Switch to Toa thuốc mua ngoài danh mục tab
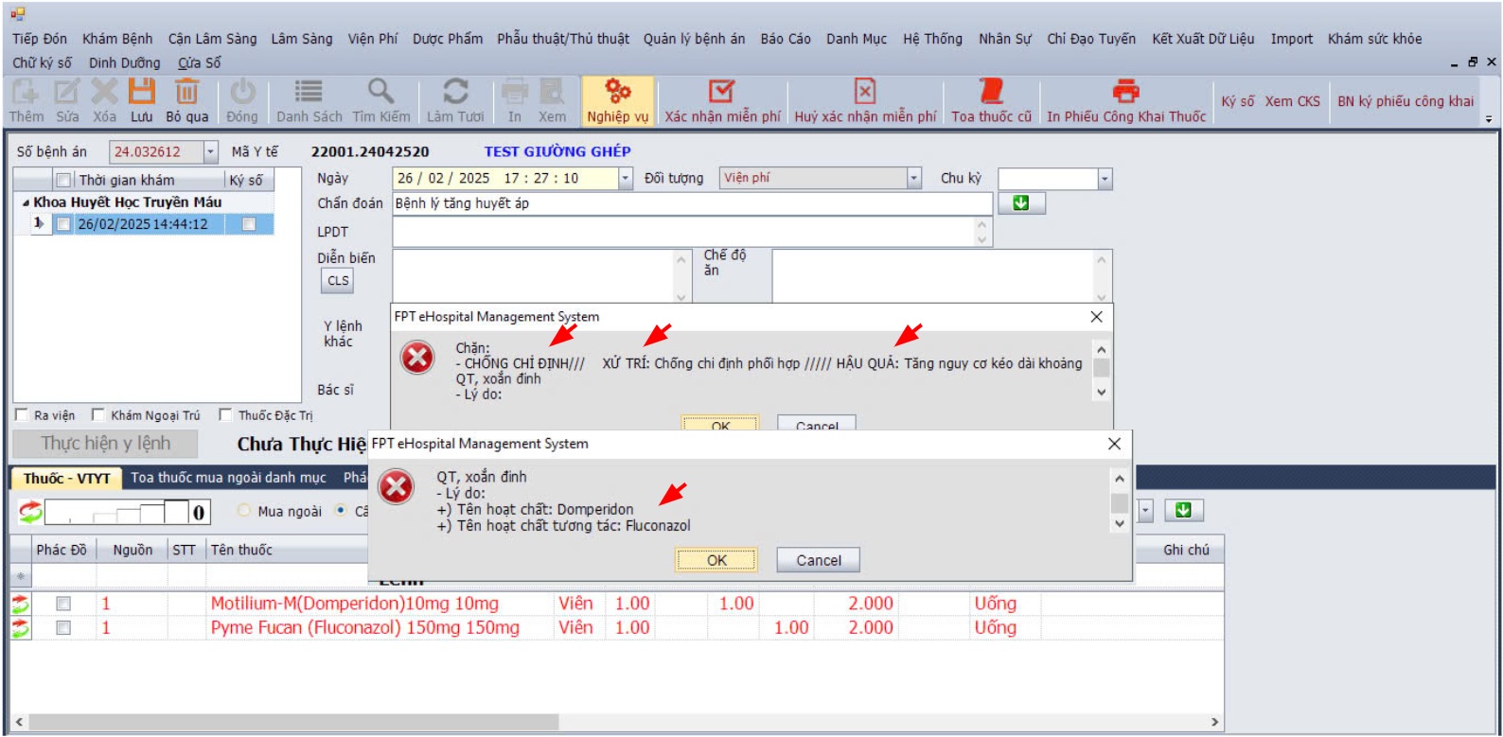1503x737 pixels. [228, 478]
